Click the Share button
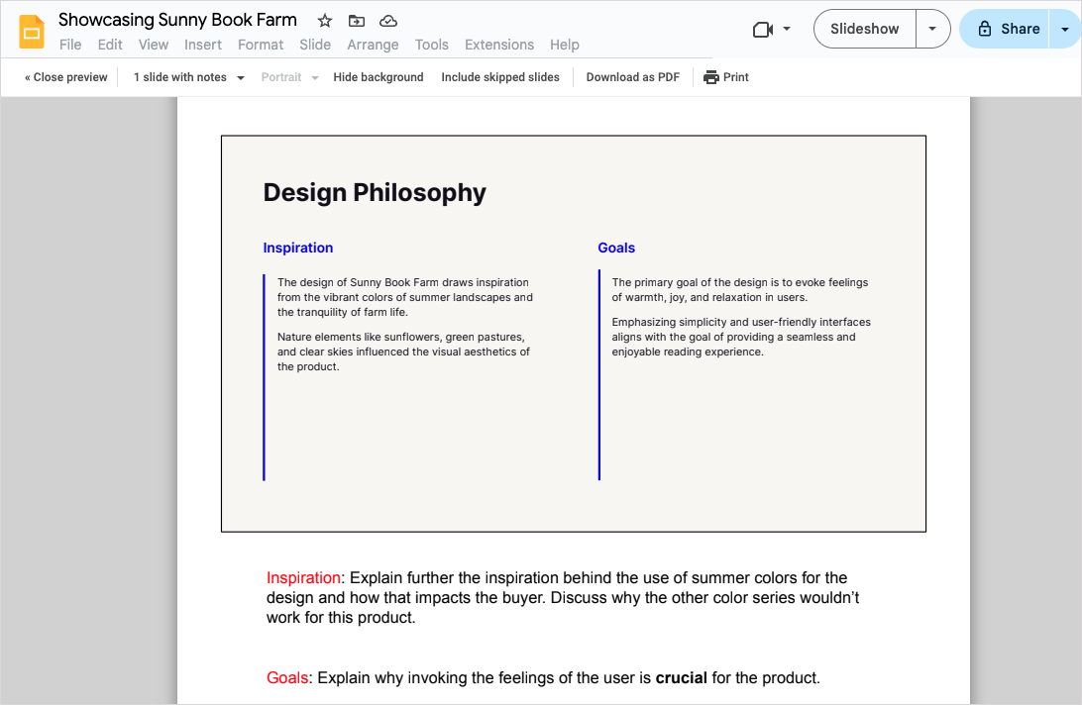1082x705 pixels. (x=1006, y=29)
